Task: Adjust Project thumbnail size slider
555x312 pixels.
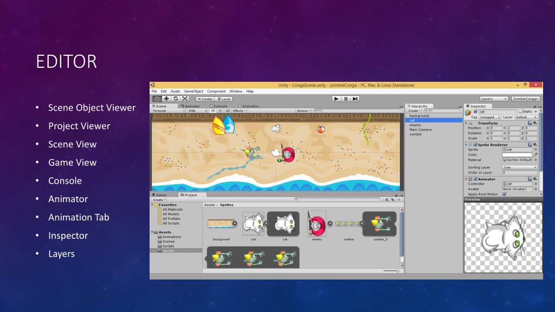Action: [391, 271]
